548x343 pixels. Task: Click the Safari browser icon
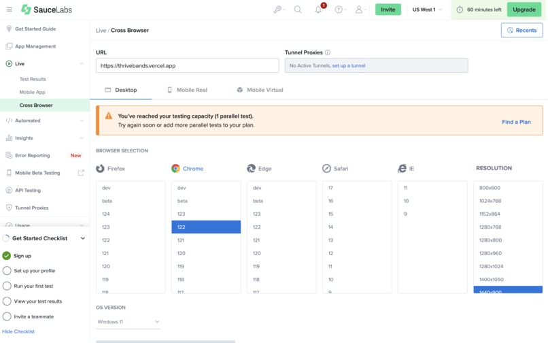326,169
